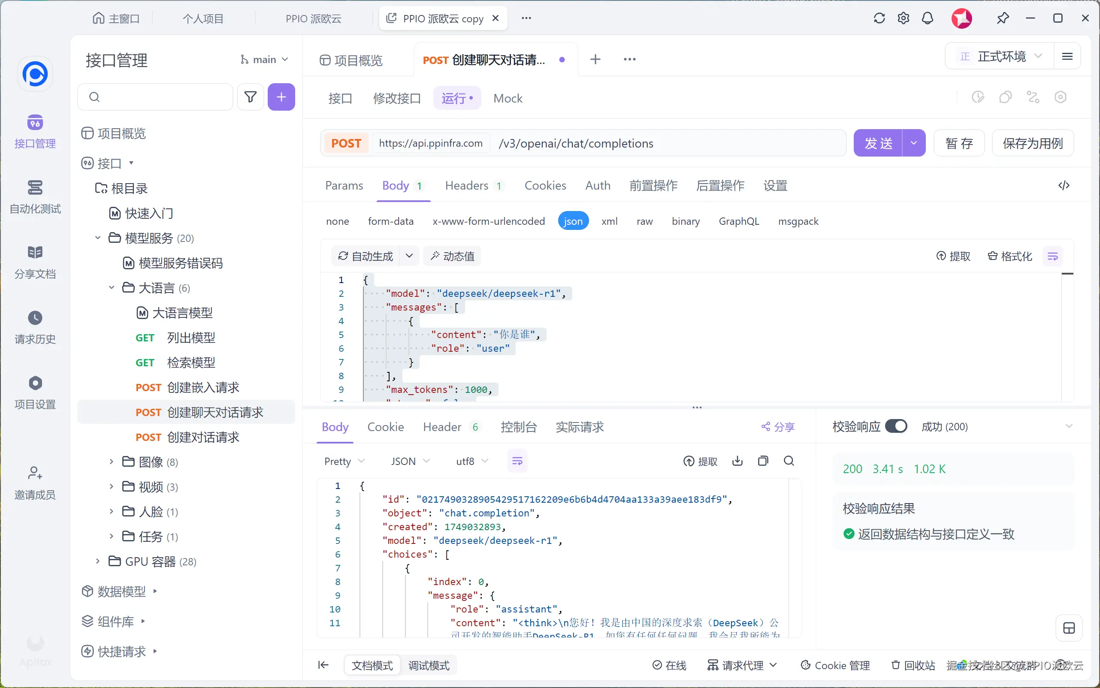
Task: Open the dropdown arrow next to 发送
Action: [913, 143]
